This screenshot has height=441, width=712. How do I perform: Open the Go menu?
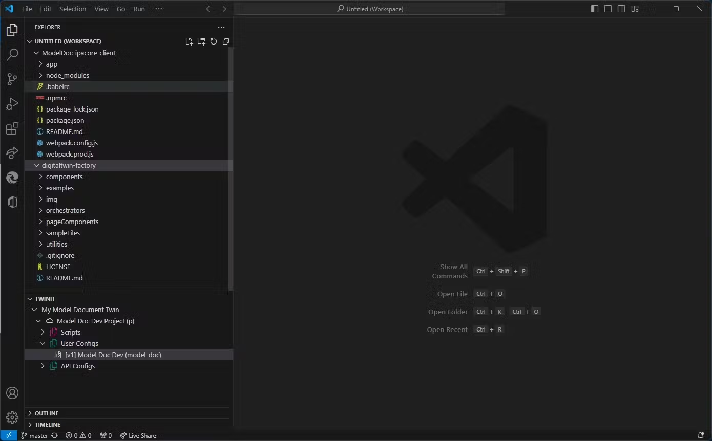coord(121,9)
